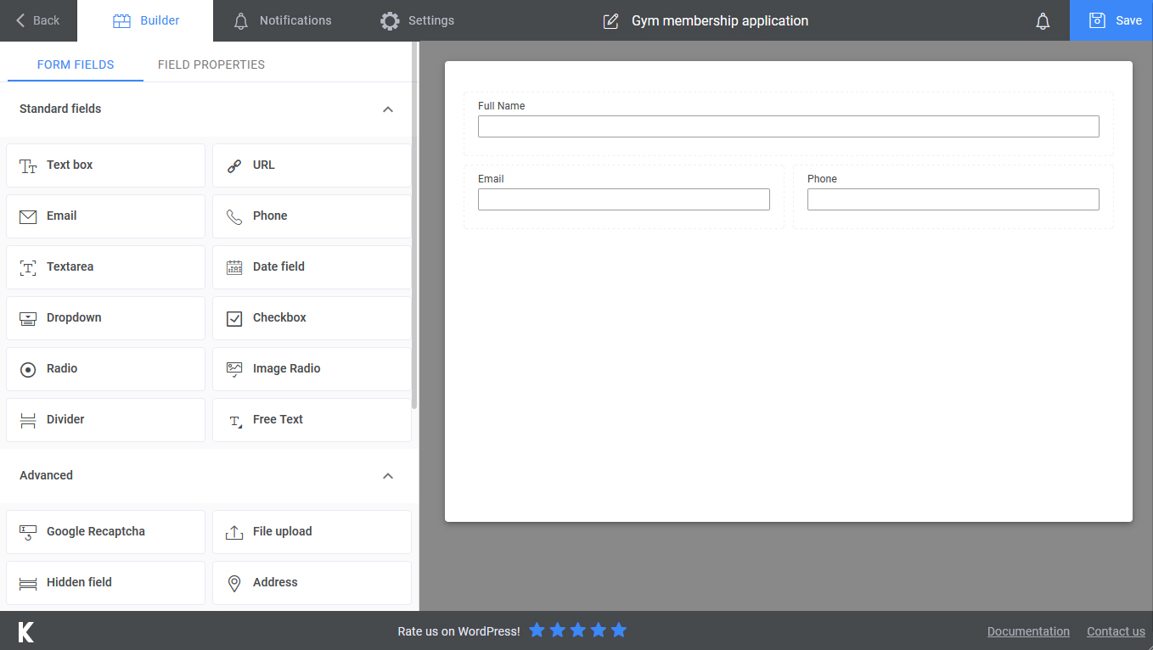Add a Date field

click(312, 267)
